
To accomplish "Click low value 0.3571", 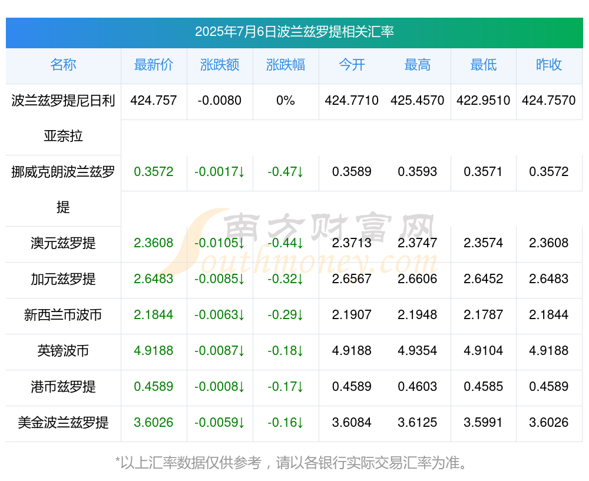I will pos(484,171).
